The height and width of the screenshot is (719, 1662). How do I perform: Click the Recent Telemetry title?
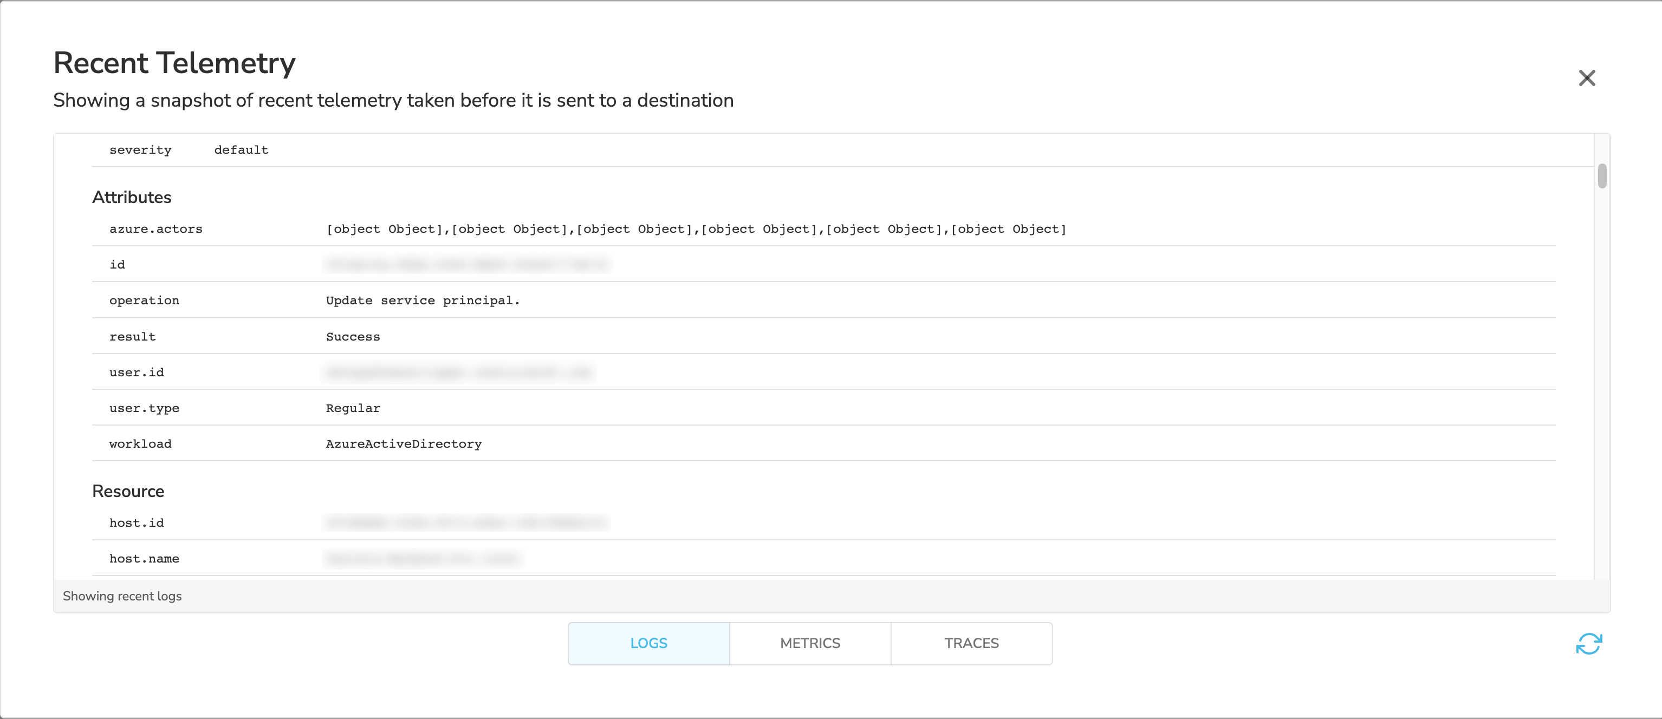pyautogui.click(x=174, y=63)
